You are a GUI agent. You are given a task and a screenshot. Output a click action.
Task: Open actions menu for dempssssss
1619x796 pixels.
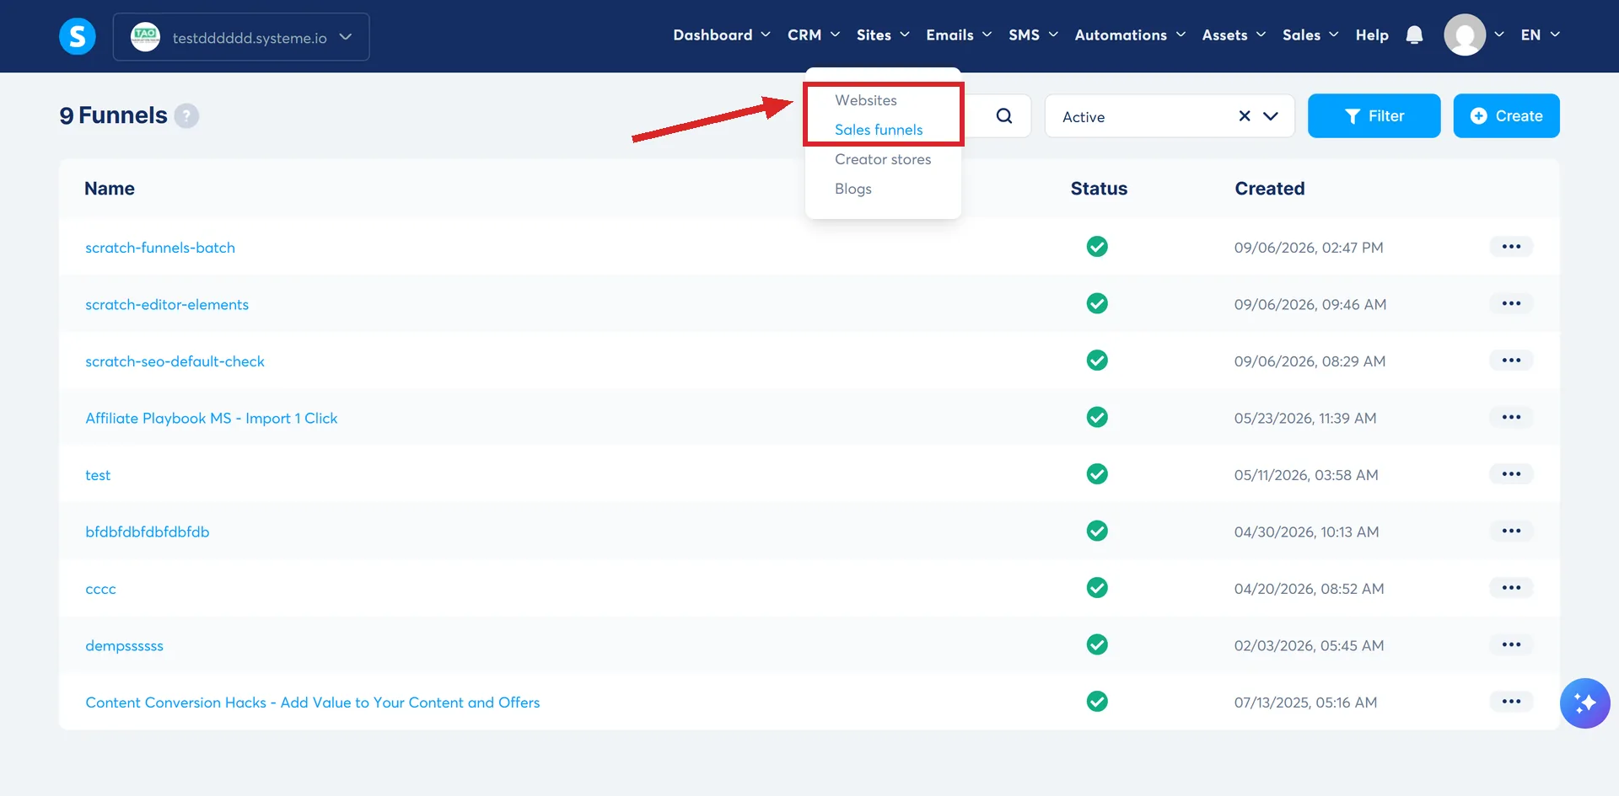point(1511,644)
